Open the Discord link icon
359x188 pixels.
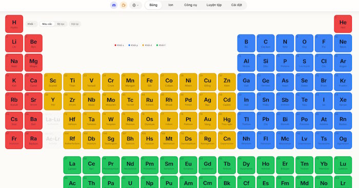[x=114, y=5]
